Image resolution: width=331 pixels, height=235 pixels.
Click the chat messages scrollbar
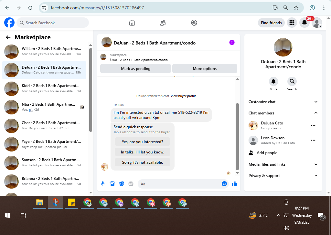coord(237,136)
